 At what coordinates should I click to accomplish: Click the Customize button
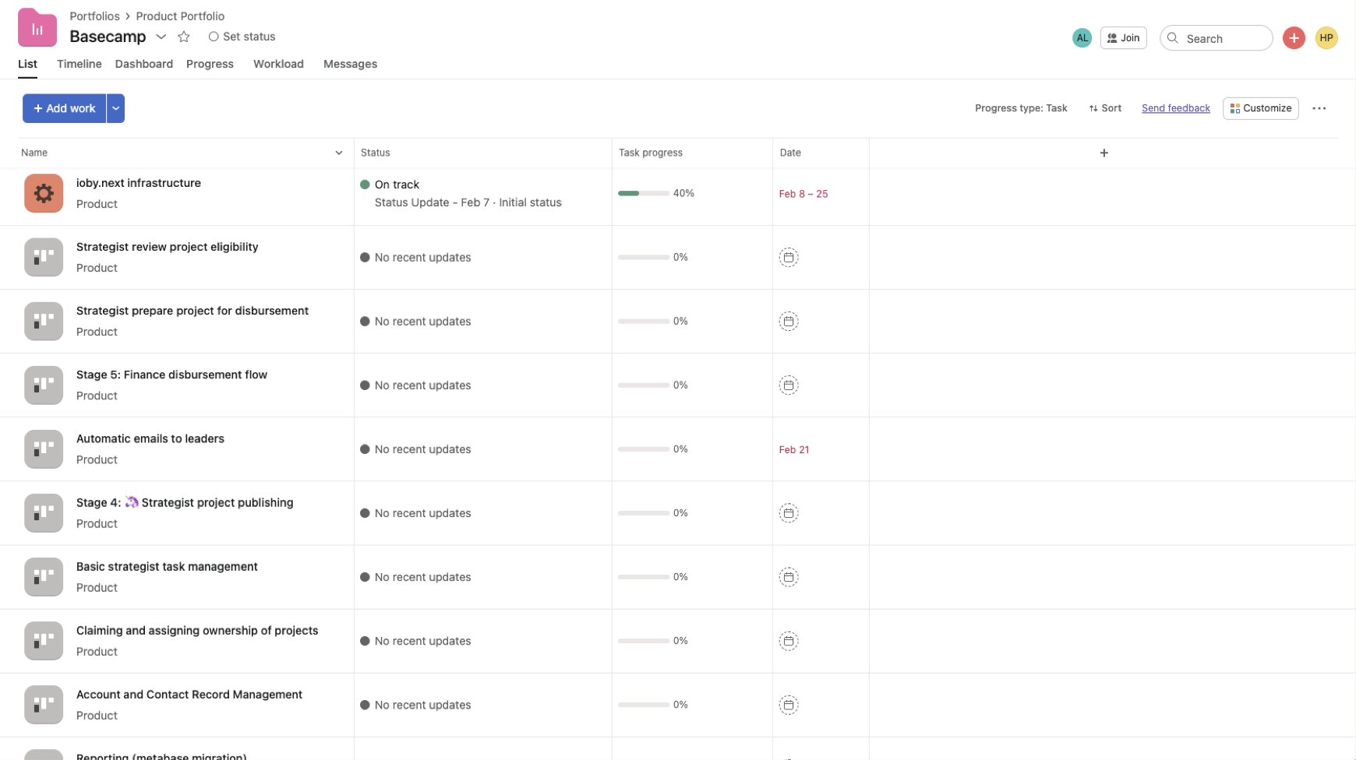coord(1260,108)
